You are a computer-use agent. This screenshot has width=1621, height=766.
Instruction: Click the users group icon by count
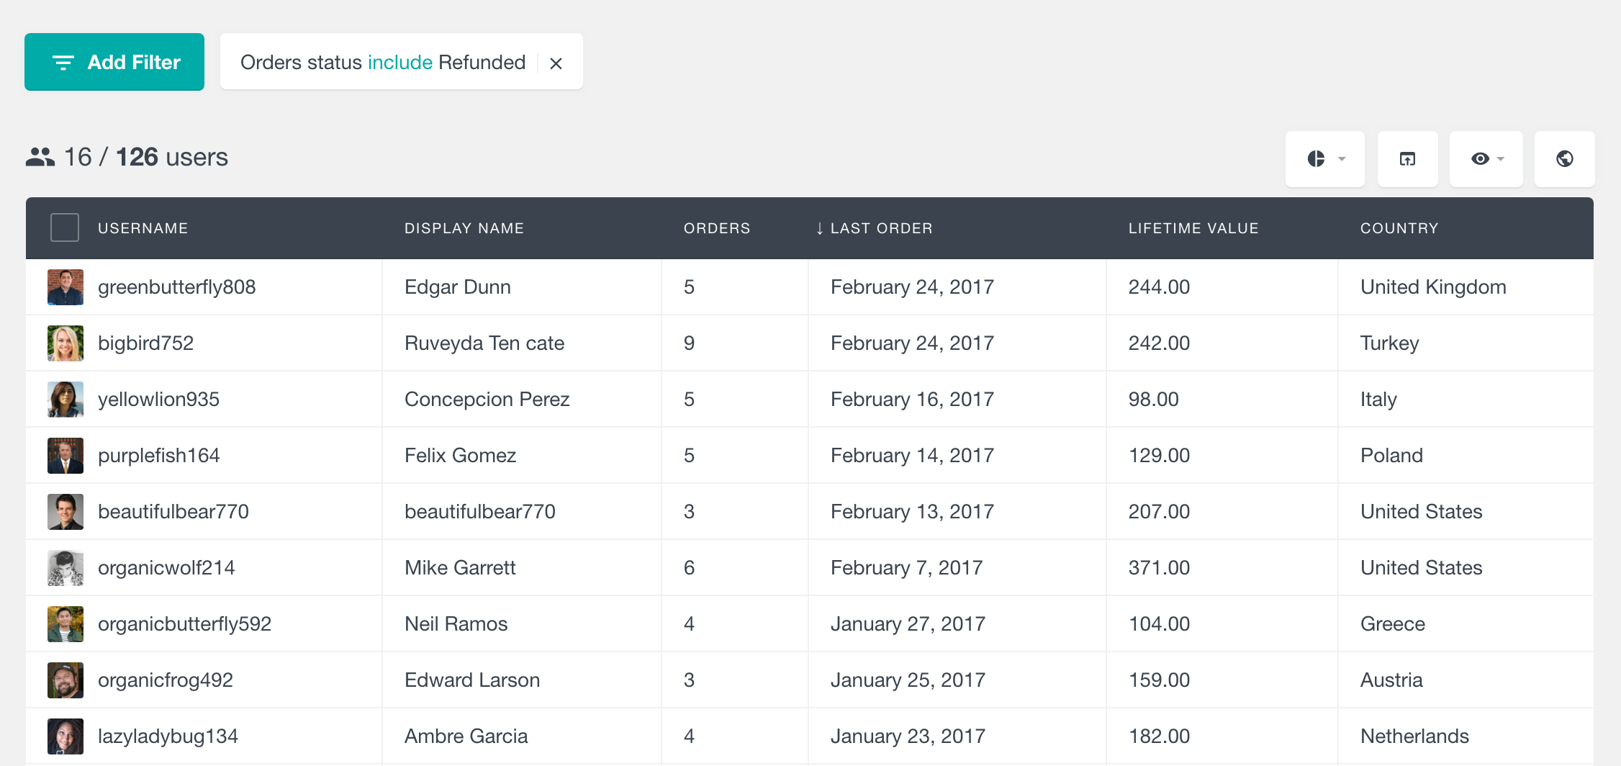(40, 157)
